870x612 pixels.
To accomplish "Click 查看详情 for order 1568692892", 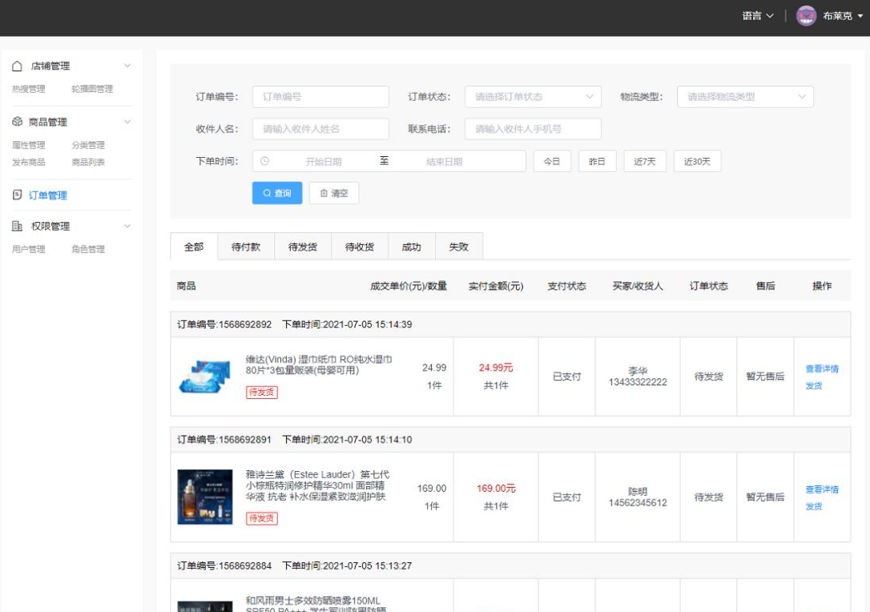I will [822, 368].
